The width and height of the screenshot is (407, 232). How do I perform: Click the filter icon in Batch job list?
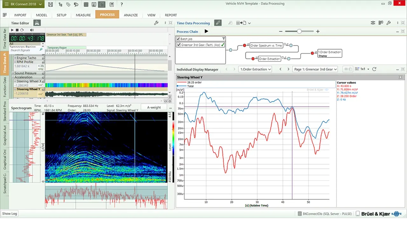(224, 38)
